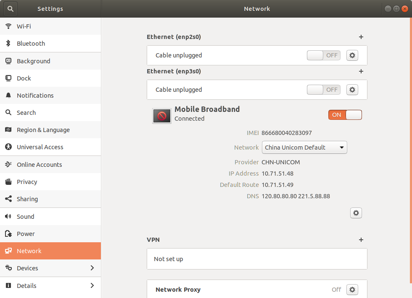Click the Universal Access person icon
The width and height of the screenshot is (412, 298).
tap(8, 147)
